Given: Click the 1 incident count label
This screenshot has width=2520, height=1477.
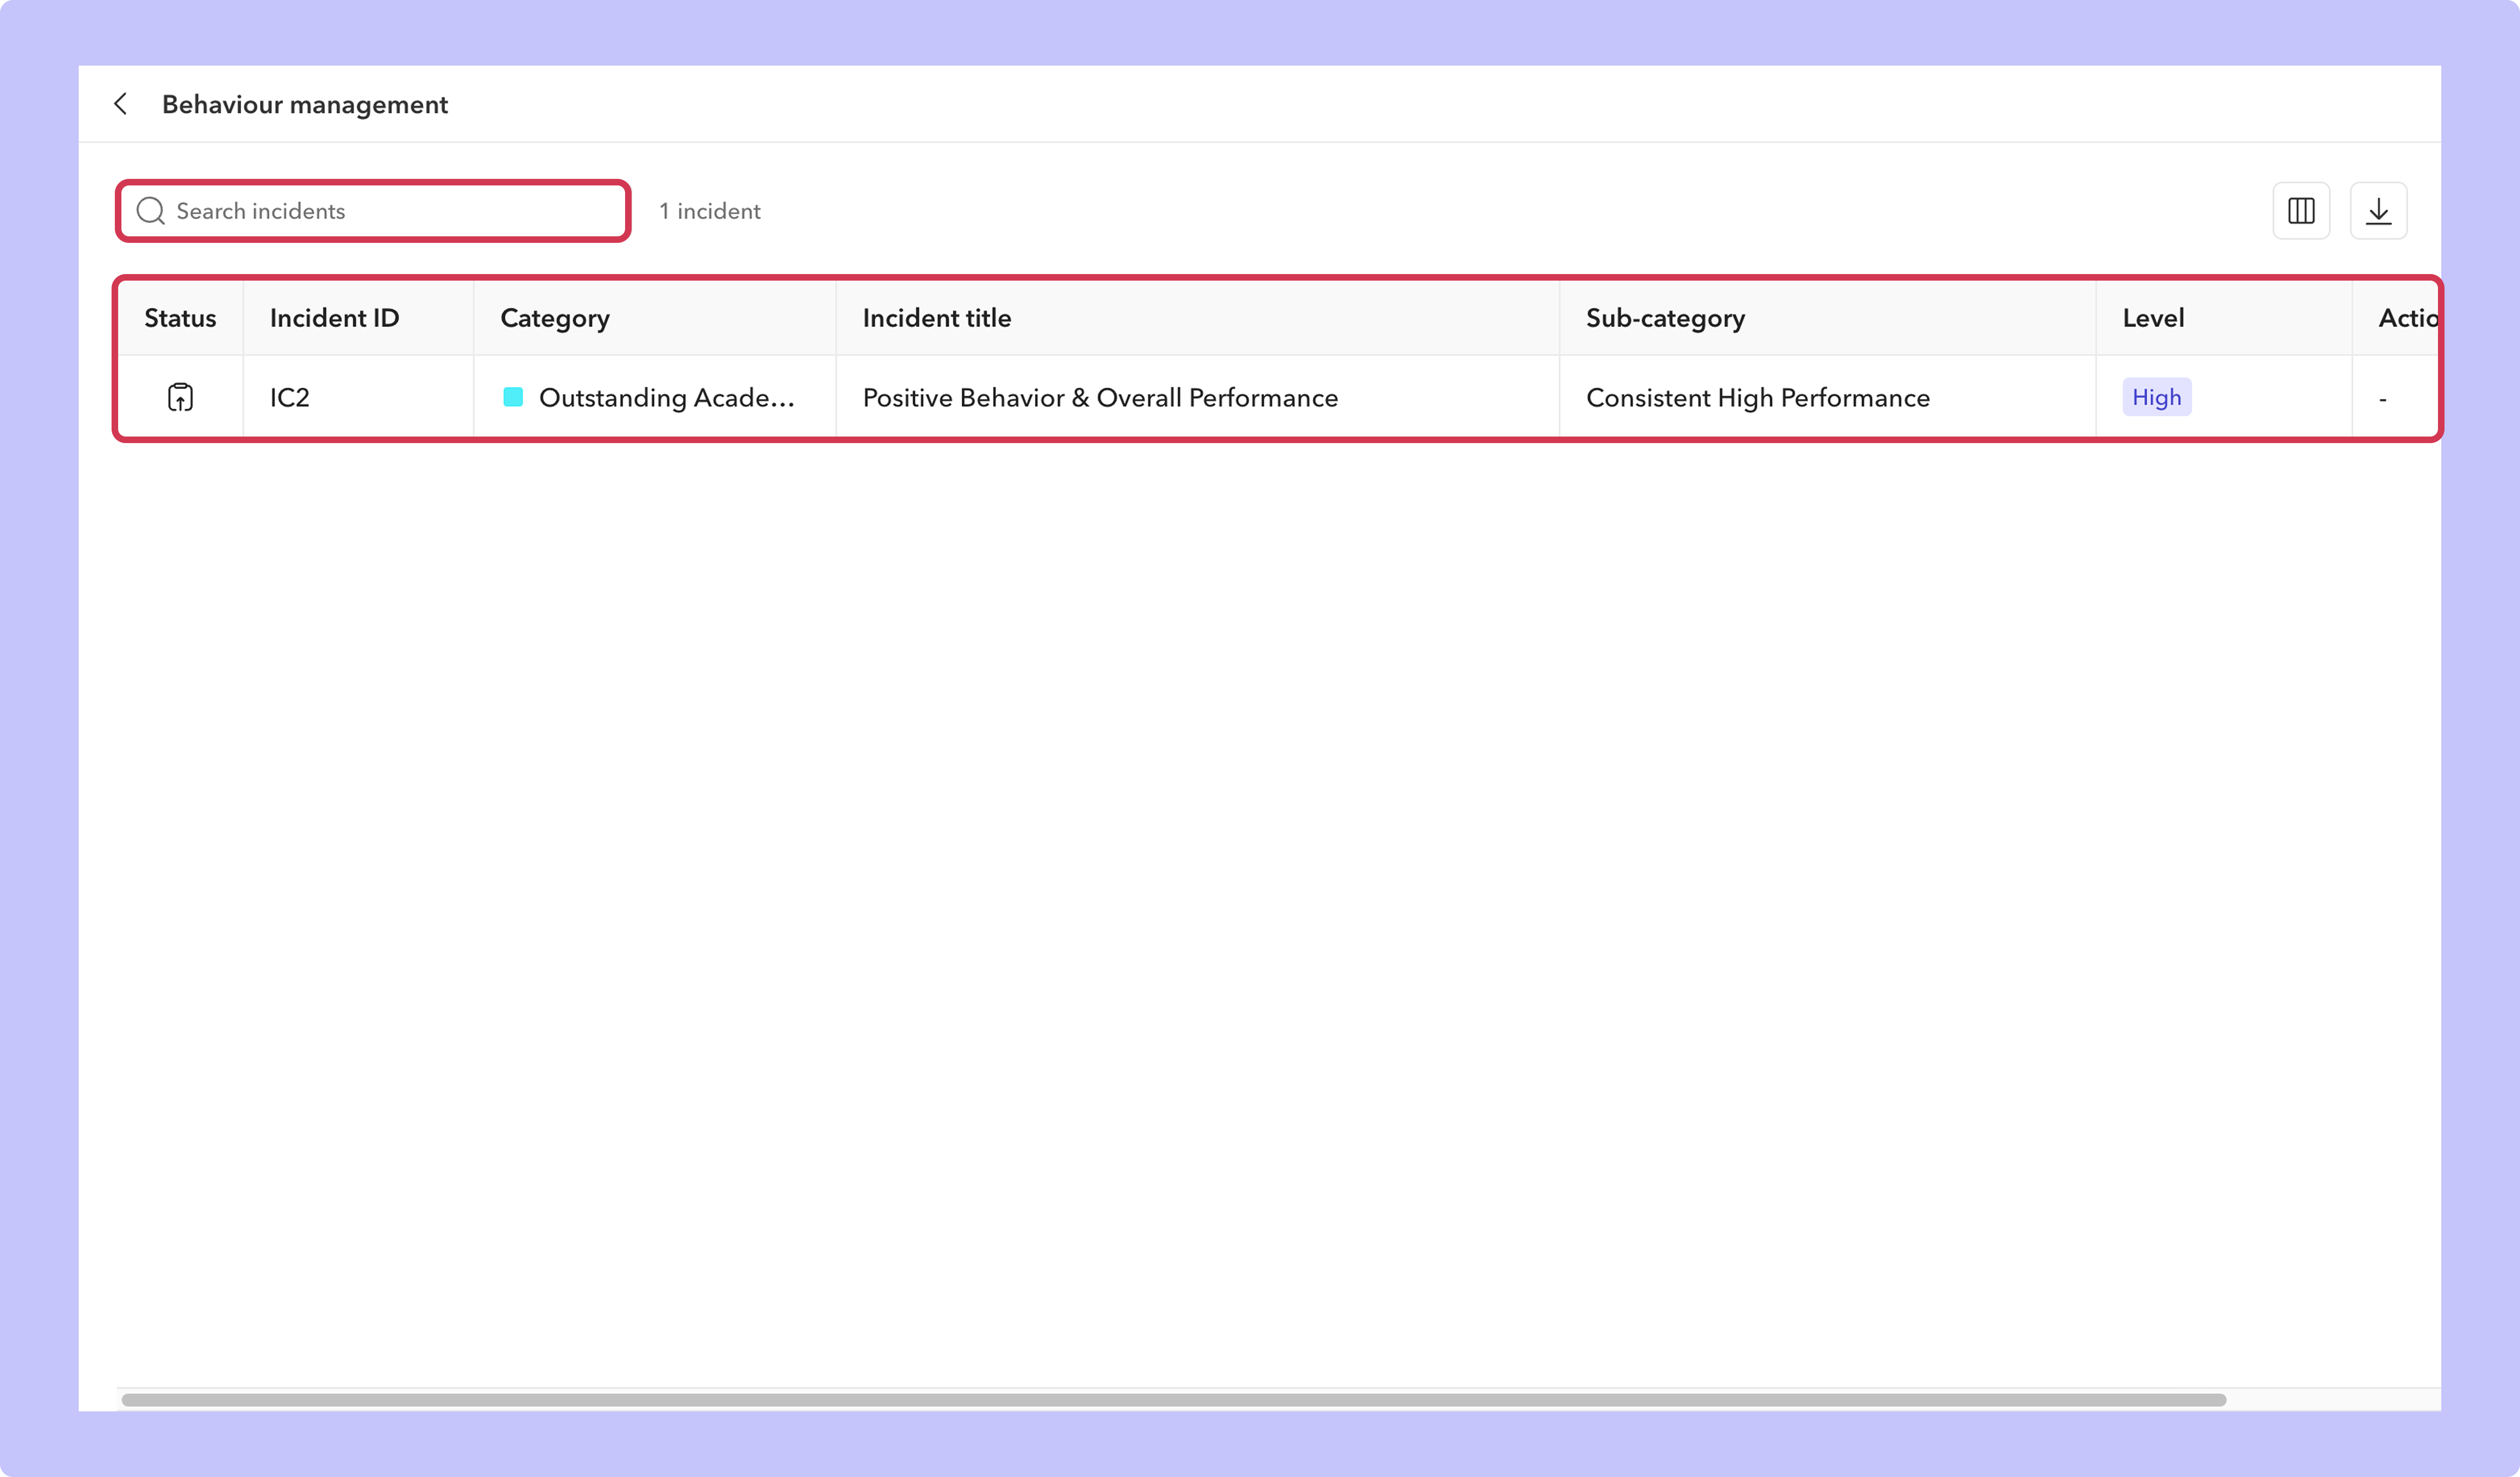Looking at the screenshot, I should coord(710,211).
